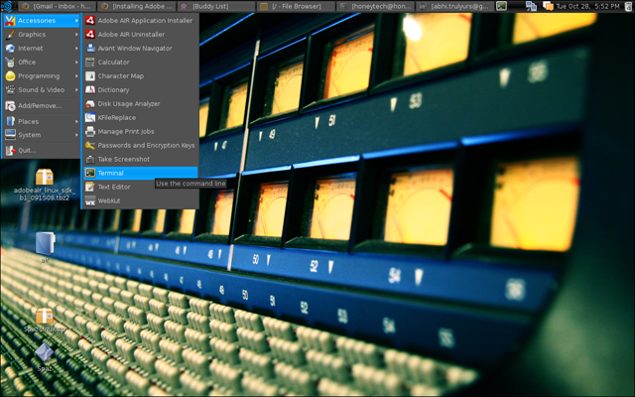The width and height of the screenshot is (635, 397).
Task: Click Add/Remove... in main menu
Action: 40,105
